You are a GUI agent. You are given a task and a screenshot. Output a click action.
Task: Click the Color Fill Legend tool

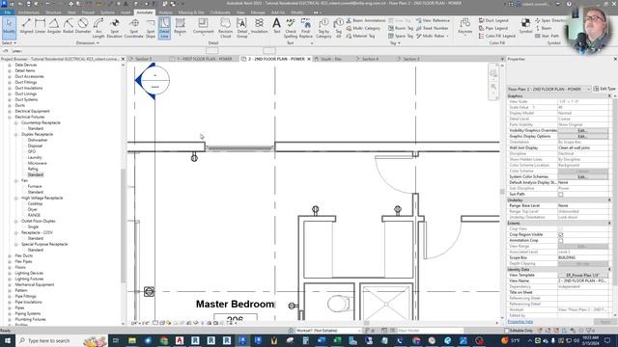click(497, 36)
